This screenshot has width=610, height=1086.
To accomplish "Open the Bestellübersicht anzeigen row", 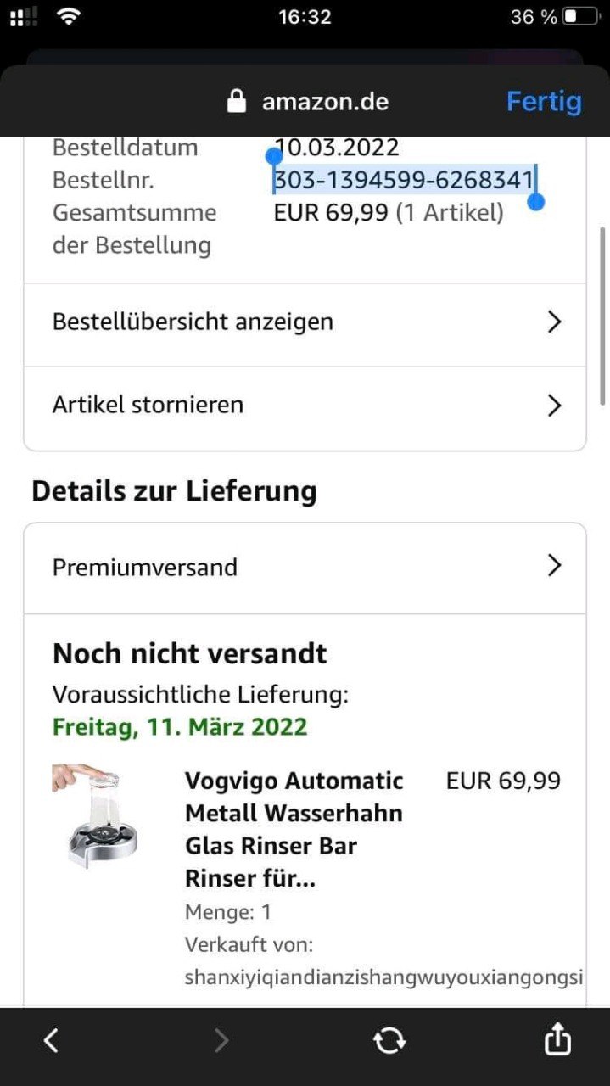I will pos(193,322).
